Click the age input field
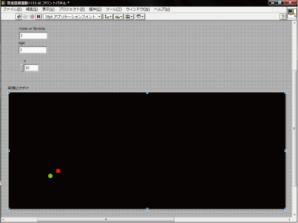This screenshot has width=298, height=223. [32, 50]
